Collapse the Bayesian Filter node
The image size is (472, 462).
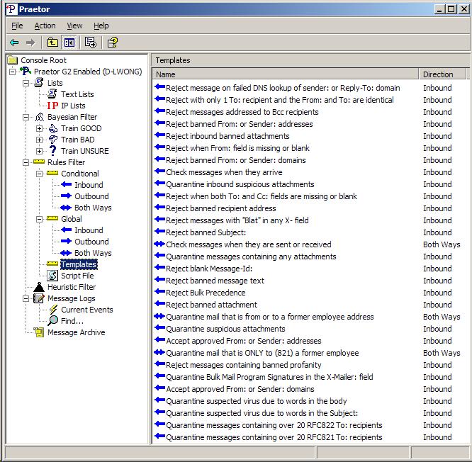26,117
